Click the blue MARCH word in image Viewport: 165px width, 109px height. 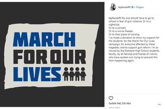click(x=44, y=39)
